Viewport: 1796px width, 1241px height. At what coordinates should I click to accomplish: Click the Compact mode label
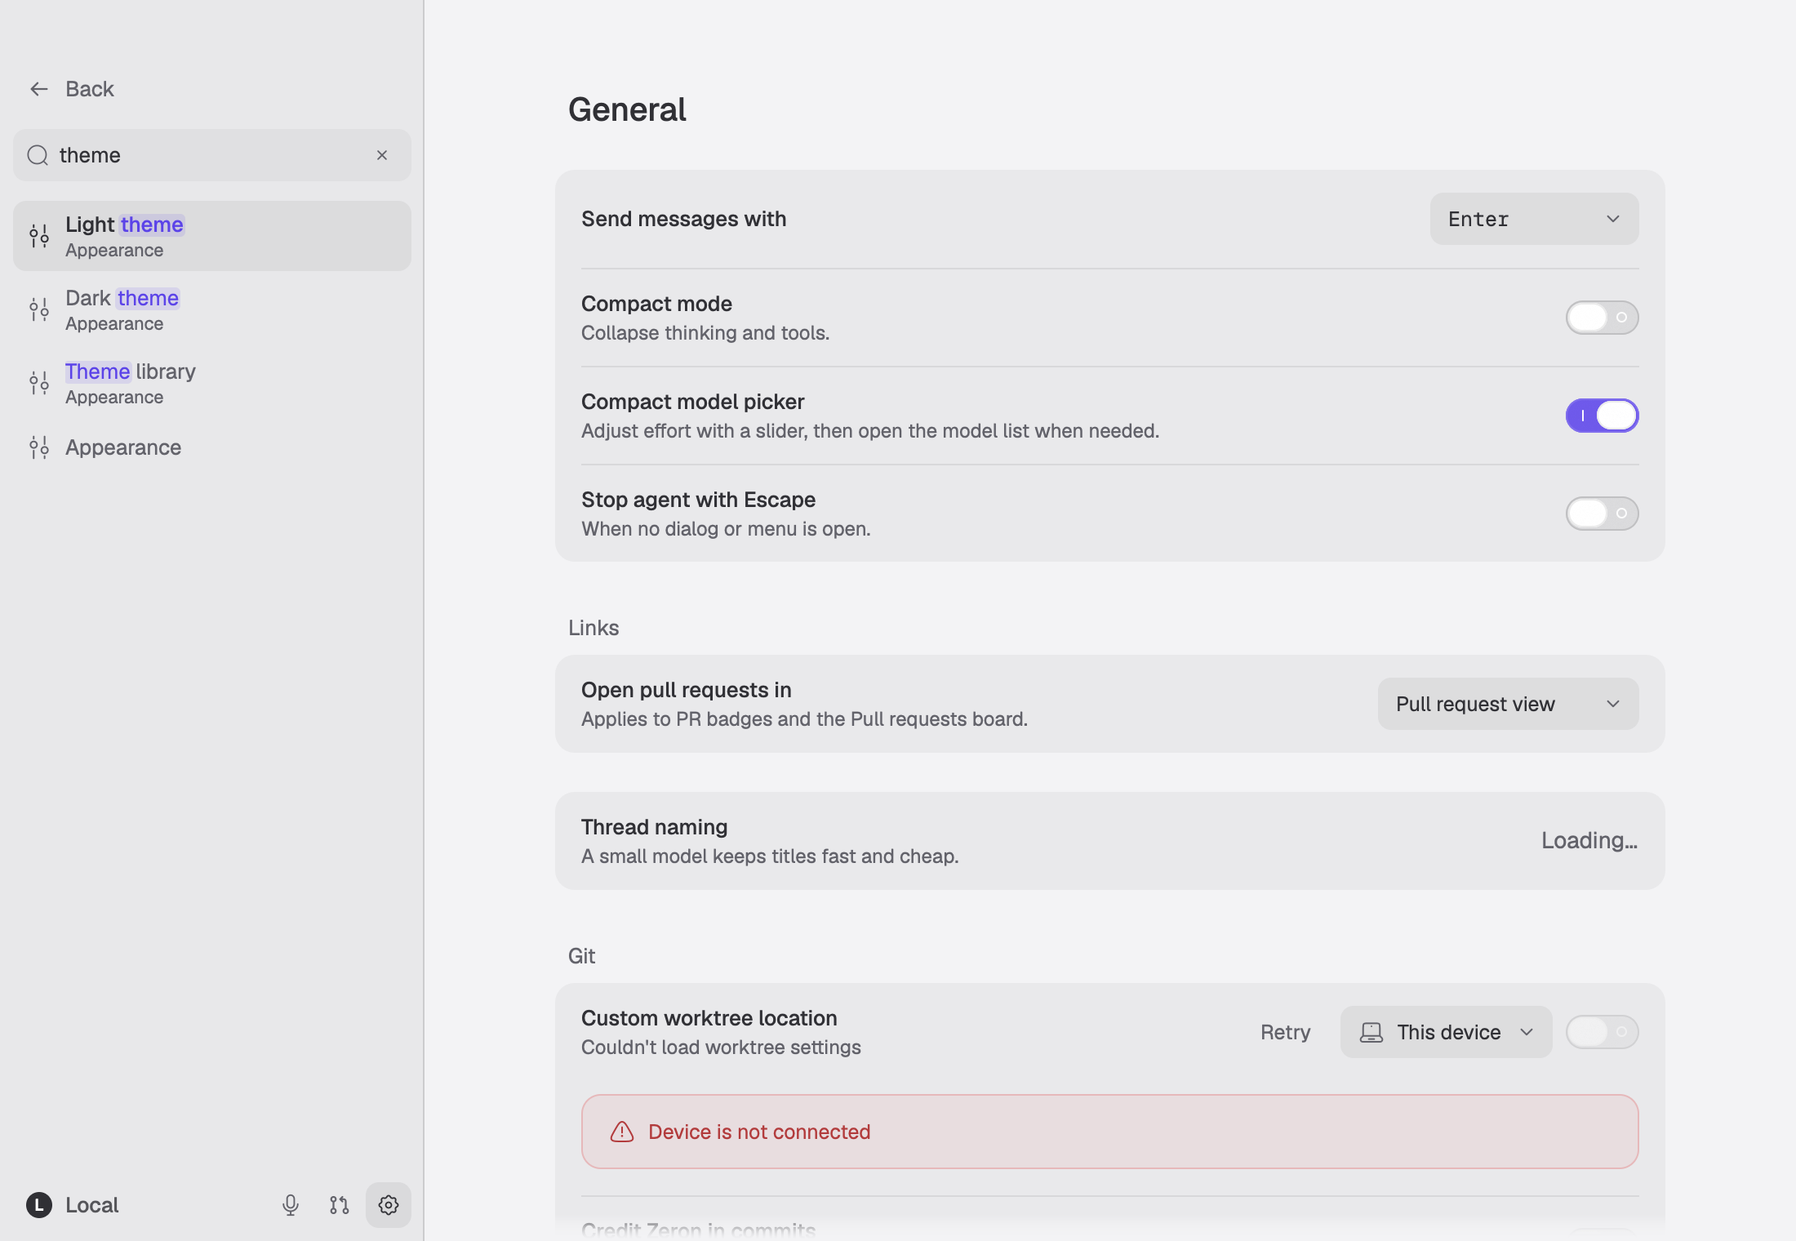pos(656,304)
